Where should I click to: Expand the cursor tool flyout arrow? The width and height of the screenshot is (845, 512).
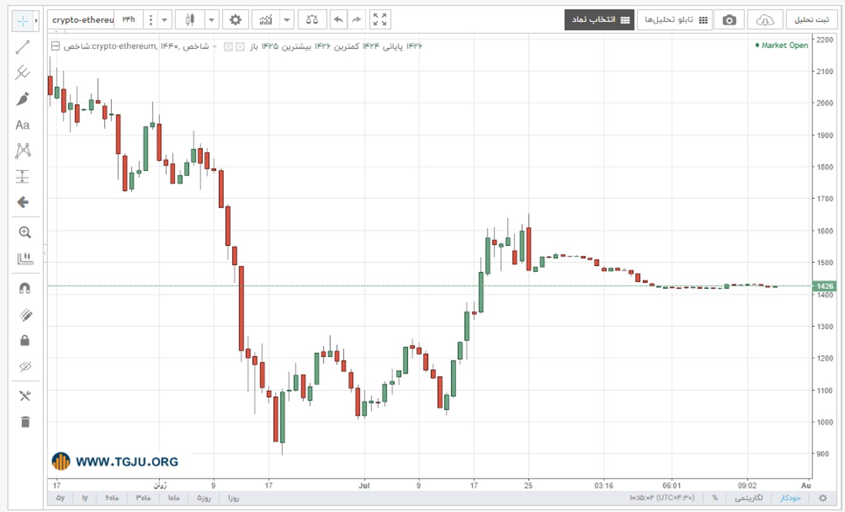click(x=36, y=21)
